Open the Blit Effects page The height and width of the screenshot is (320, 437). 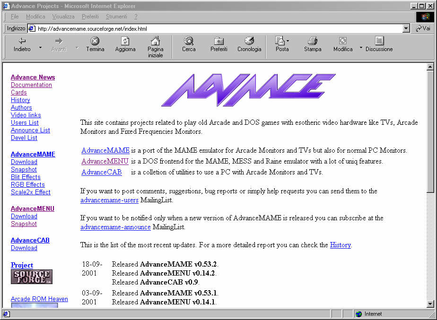coord(26,177)
